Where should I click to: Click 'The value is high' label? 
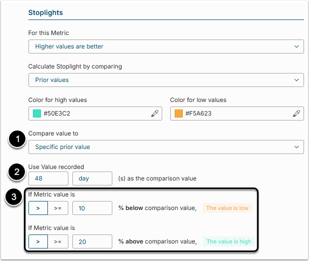(229, 241)
